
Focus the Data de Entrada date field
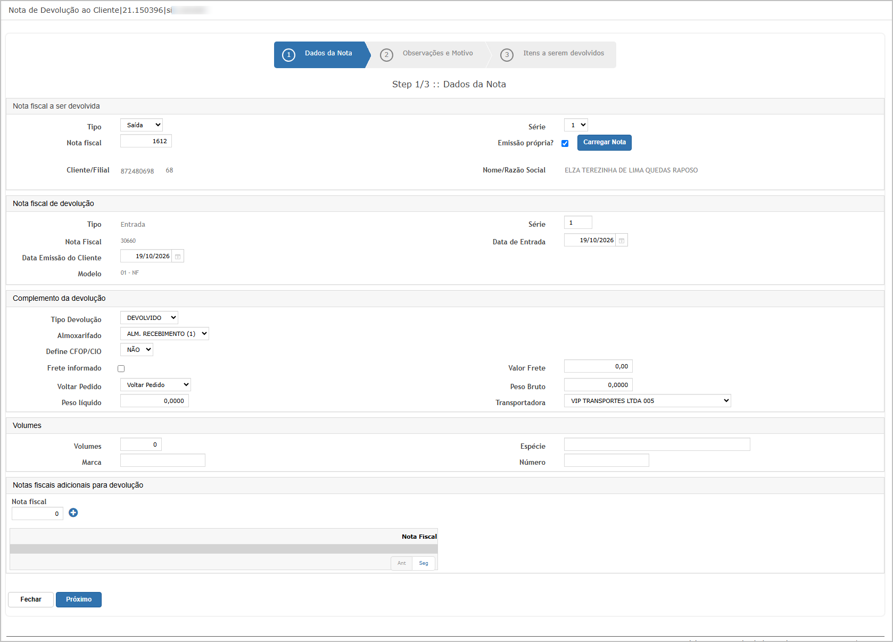click(x=590, y=240)
